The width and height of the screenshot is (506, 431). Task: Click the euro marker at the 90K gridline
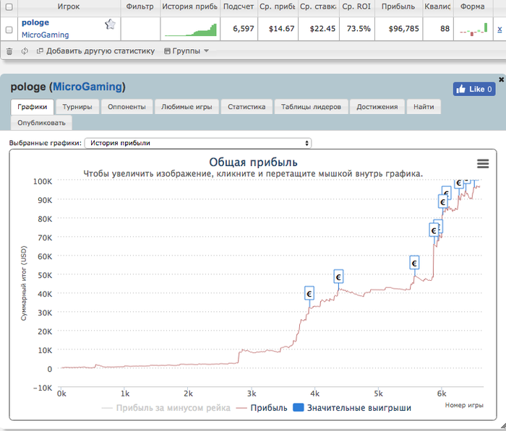442,201
